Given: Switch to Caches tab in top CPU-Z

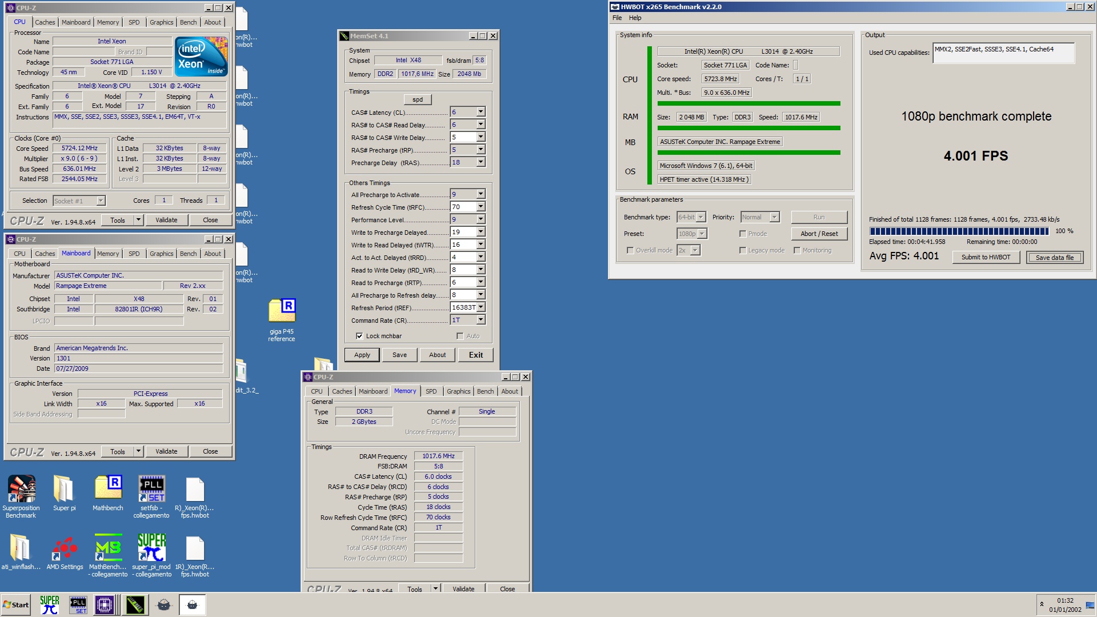Looking at the screenshot, I should tap(45, 22).
